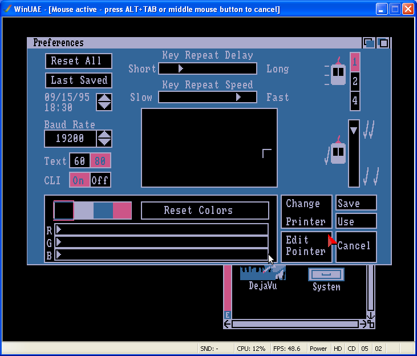Raise the Baud Rate with up arrow

104,135
